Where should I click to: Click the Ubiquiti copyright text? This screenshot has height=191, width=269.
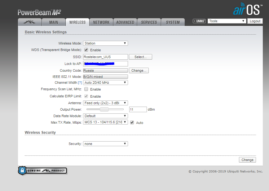click(226, 171)
